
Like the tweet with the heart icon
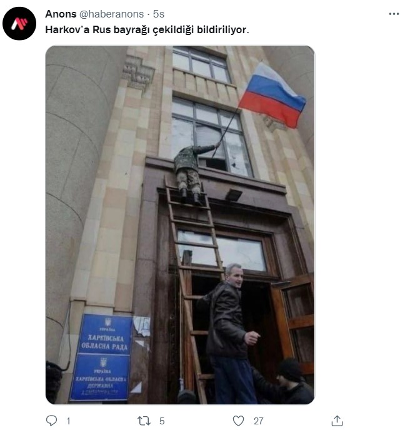(x=238, y=421)
